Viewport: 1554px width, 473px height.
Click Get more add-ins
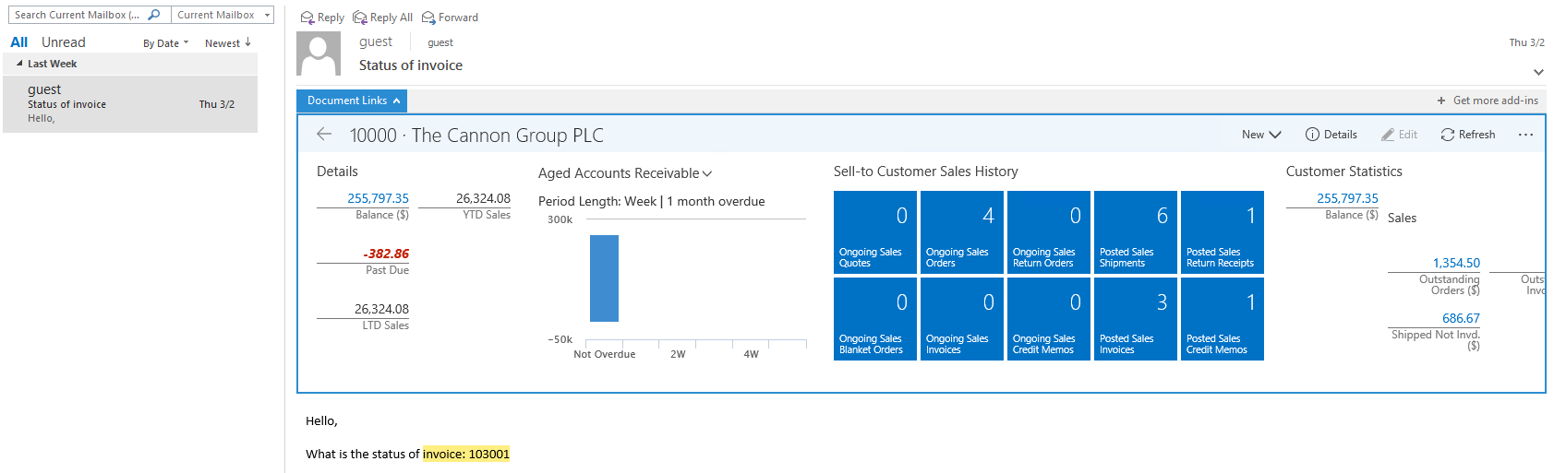pos(1496,101)
